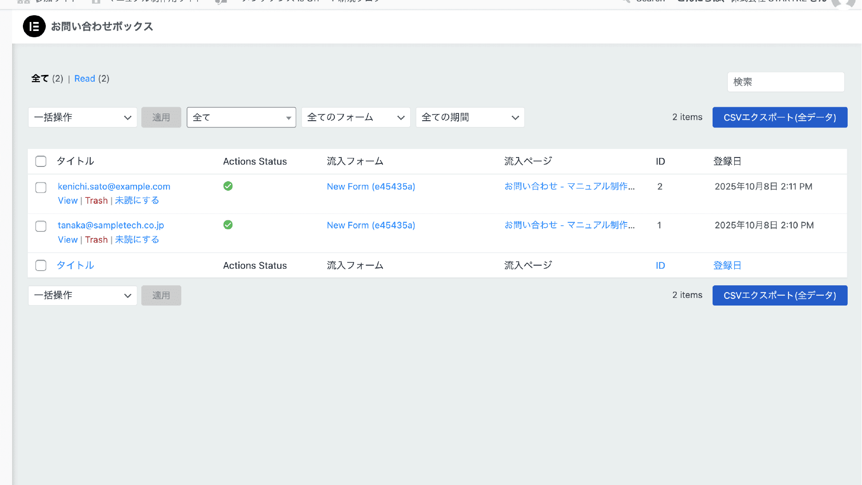
Task: Focus the 検索 search input field
Action: [x=785, y=82]
